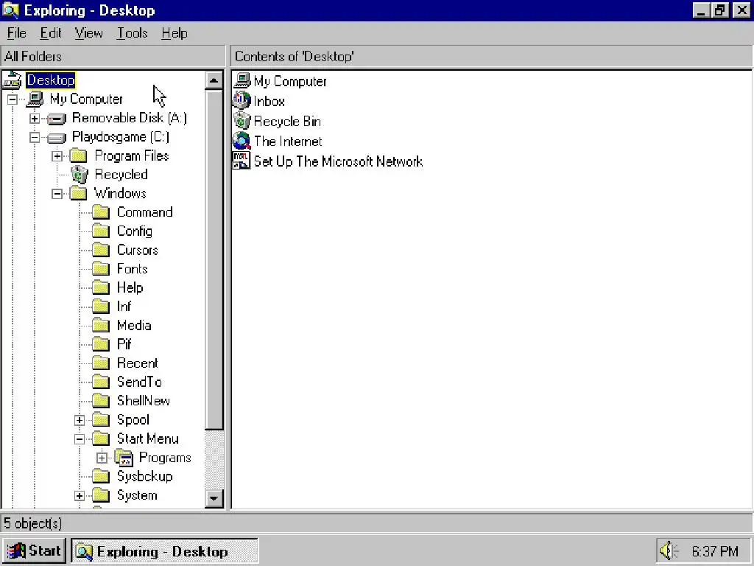This screenshot has height=566, width=754.
Task: Expand the Program Files node
Action: pyautogui.click(x=57, y=156)
